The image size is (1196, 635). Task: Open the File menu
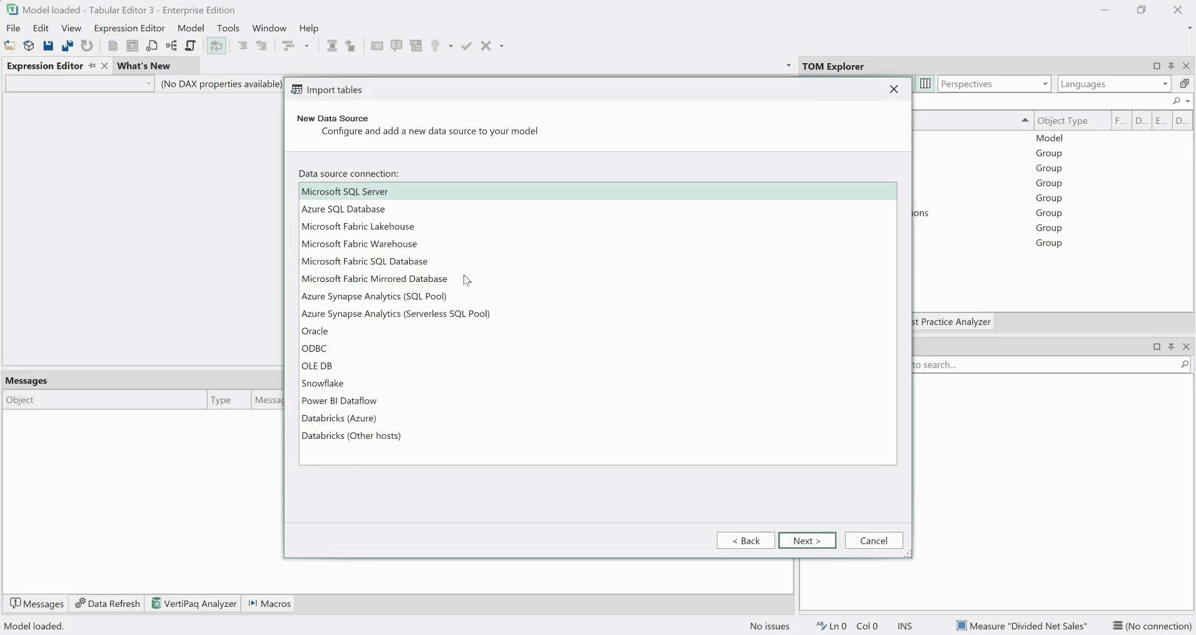coord(13,28)
